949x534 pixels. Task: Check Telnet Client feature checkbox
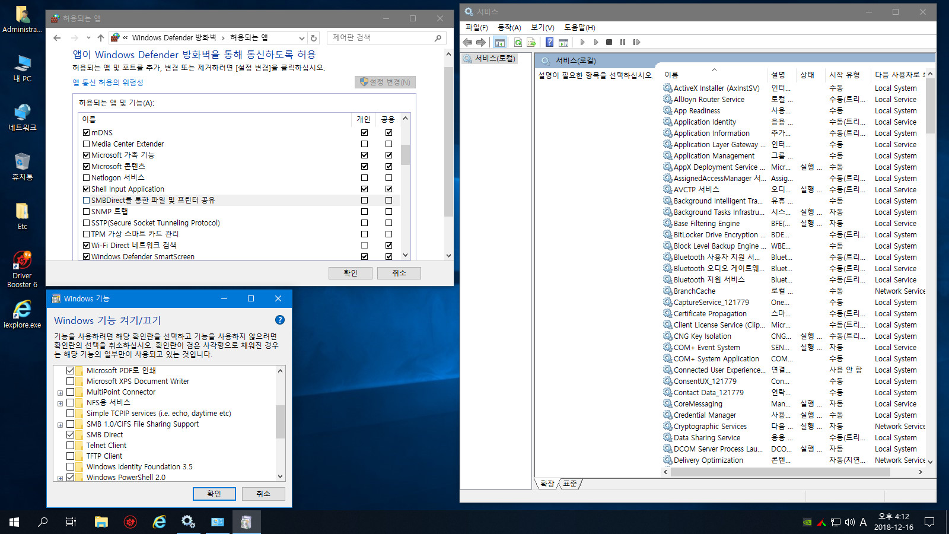point(71,446)
